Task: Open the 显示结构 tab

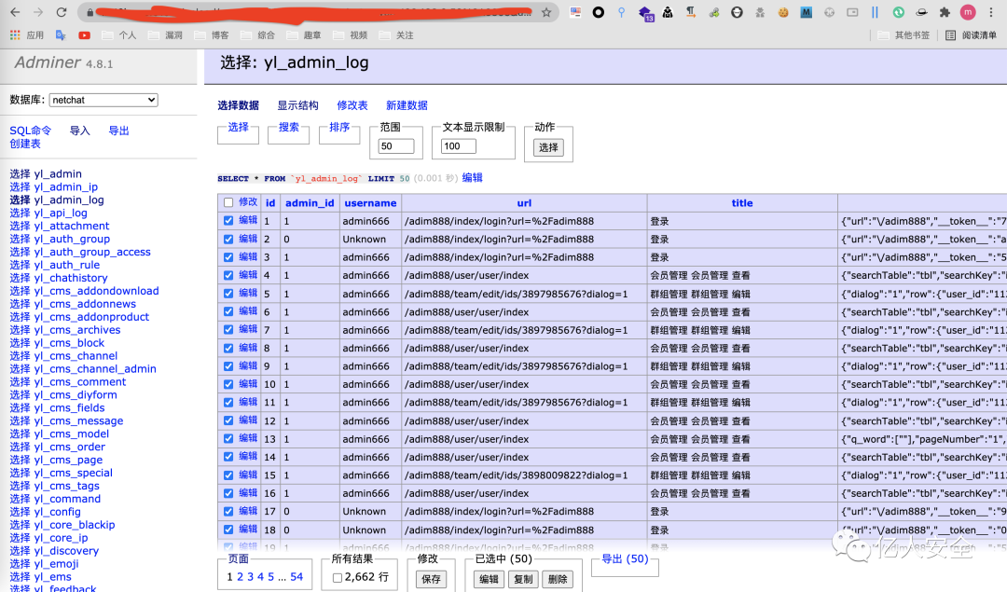Action: 298,105
